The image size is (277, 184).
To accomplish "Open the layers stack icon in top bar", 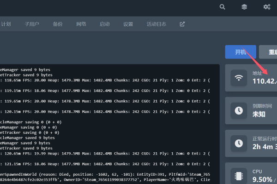I will [x=244, y=7].
